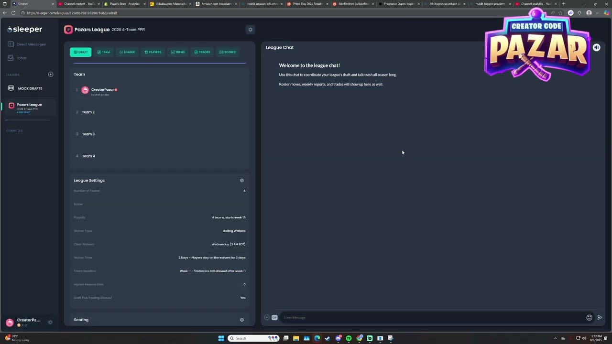Click 'Wednesday (3 AM EDT)' clear waivers value
The width and height of the screenshot is (612, 344).
click(x=229, y=244)
